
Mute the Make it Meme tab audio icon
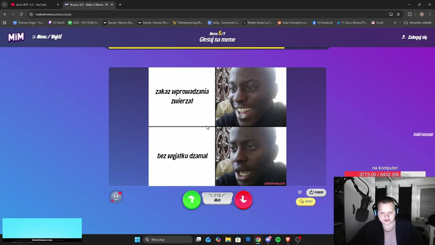point(106,5)
